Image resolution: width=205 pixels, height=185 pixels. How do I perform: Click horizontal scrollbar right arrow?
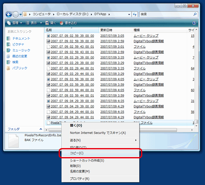pyautogui.click(x=192, y=130)
